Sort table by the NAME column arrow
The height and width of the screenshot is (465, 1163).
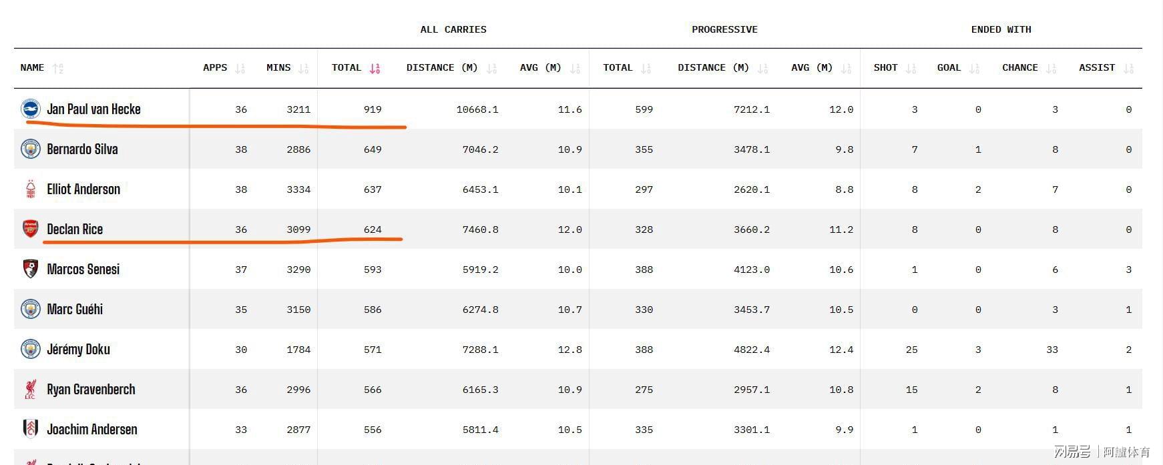click(58, 68)
